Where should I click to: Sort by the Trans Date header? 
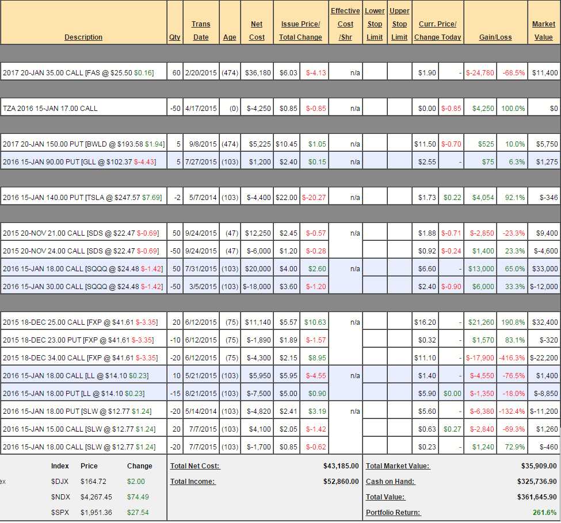pyautogui.click(x=201, y=30)
